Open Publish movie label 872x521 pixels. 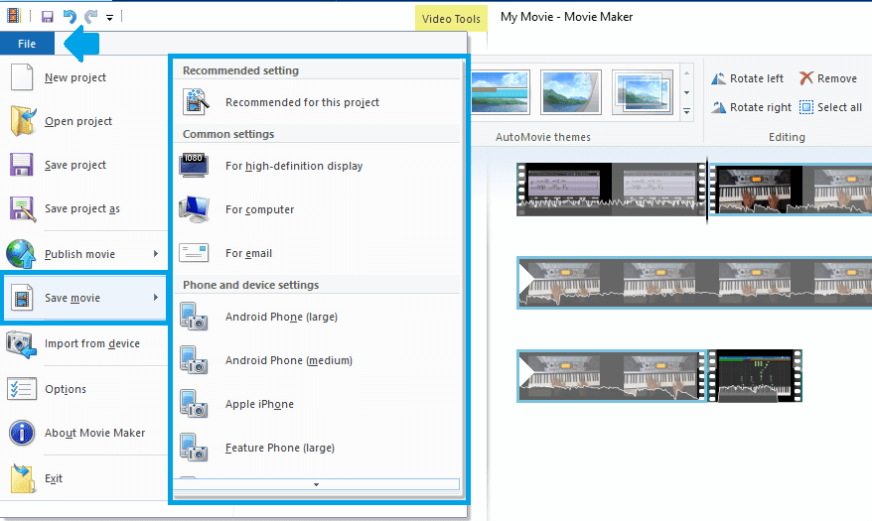click(x=80, y=254)
